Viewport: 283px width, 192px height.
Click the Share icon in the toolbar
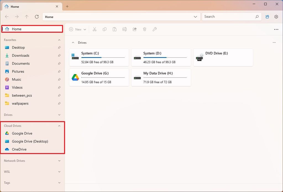pyautogui.click(x=135, y=29)
